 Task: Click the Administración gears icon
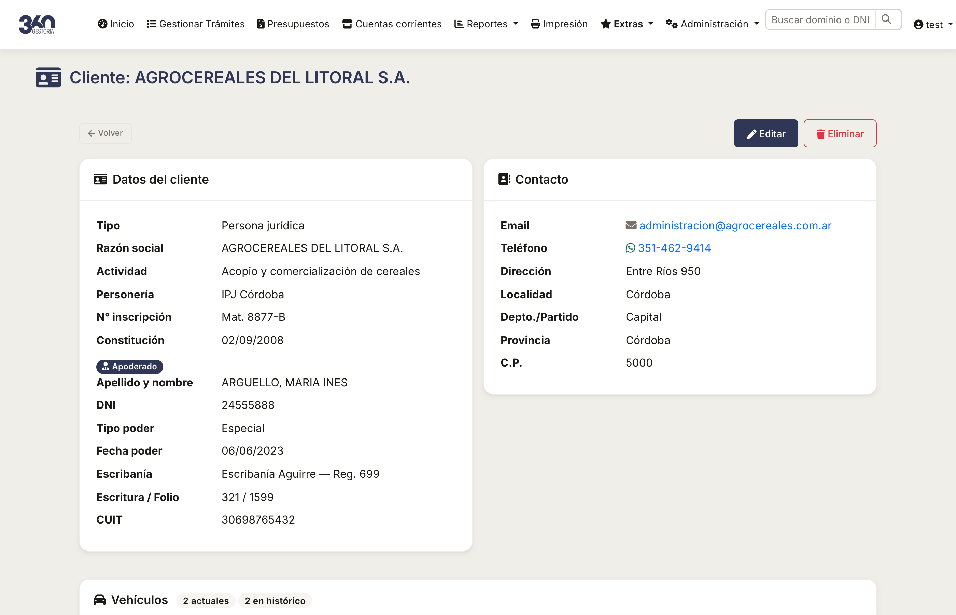pyautogui.click(x=672, y=24)
